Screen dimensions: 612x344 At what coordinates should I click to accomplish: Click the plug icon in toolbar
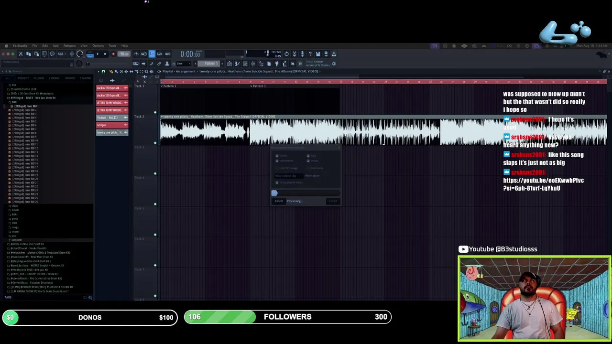tap(276, 63)
